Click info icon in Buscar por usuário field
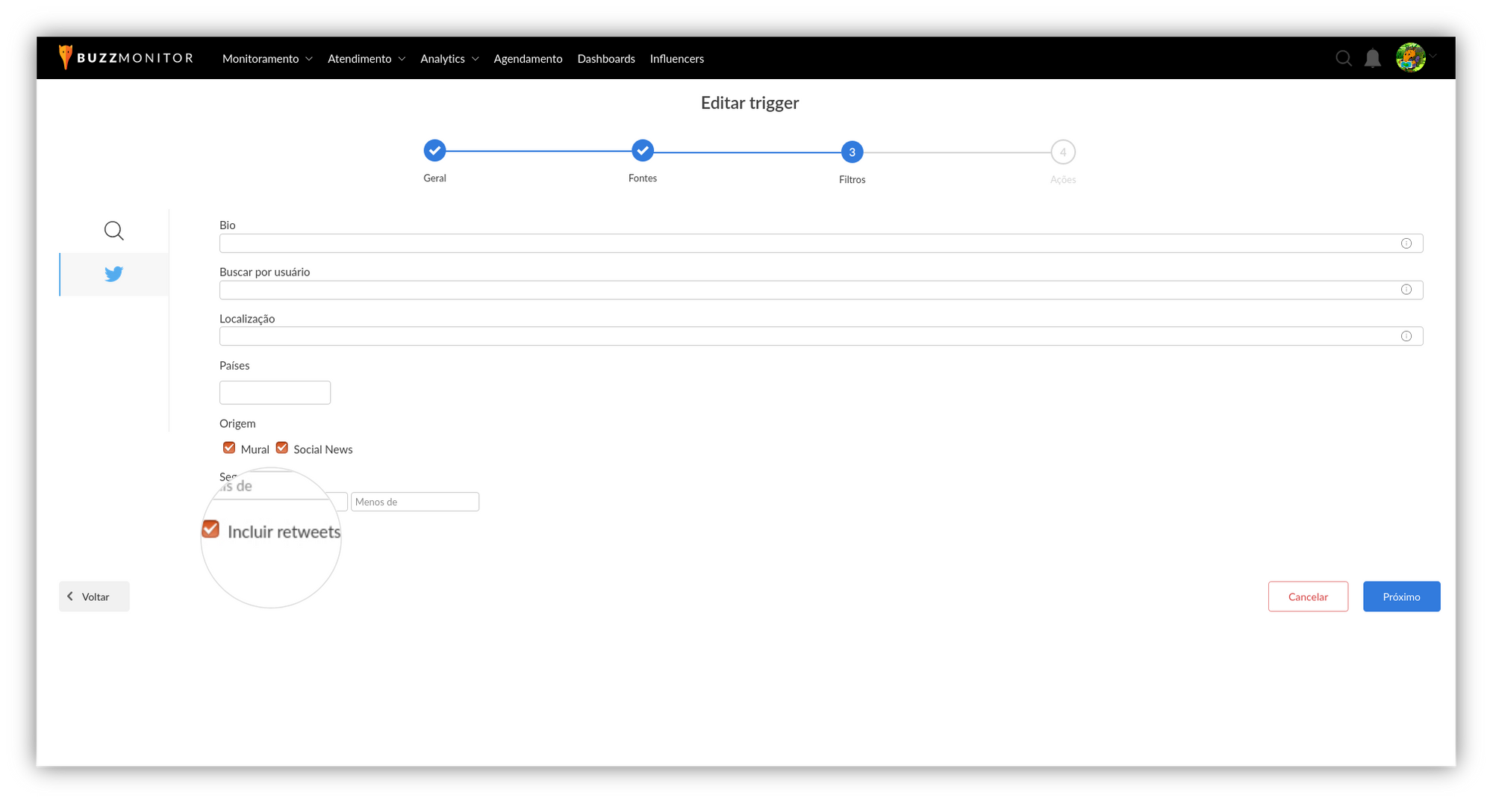This screenshot has width=1493, height=804. tap(1406, 290)
